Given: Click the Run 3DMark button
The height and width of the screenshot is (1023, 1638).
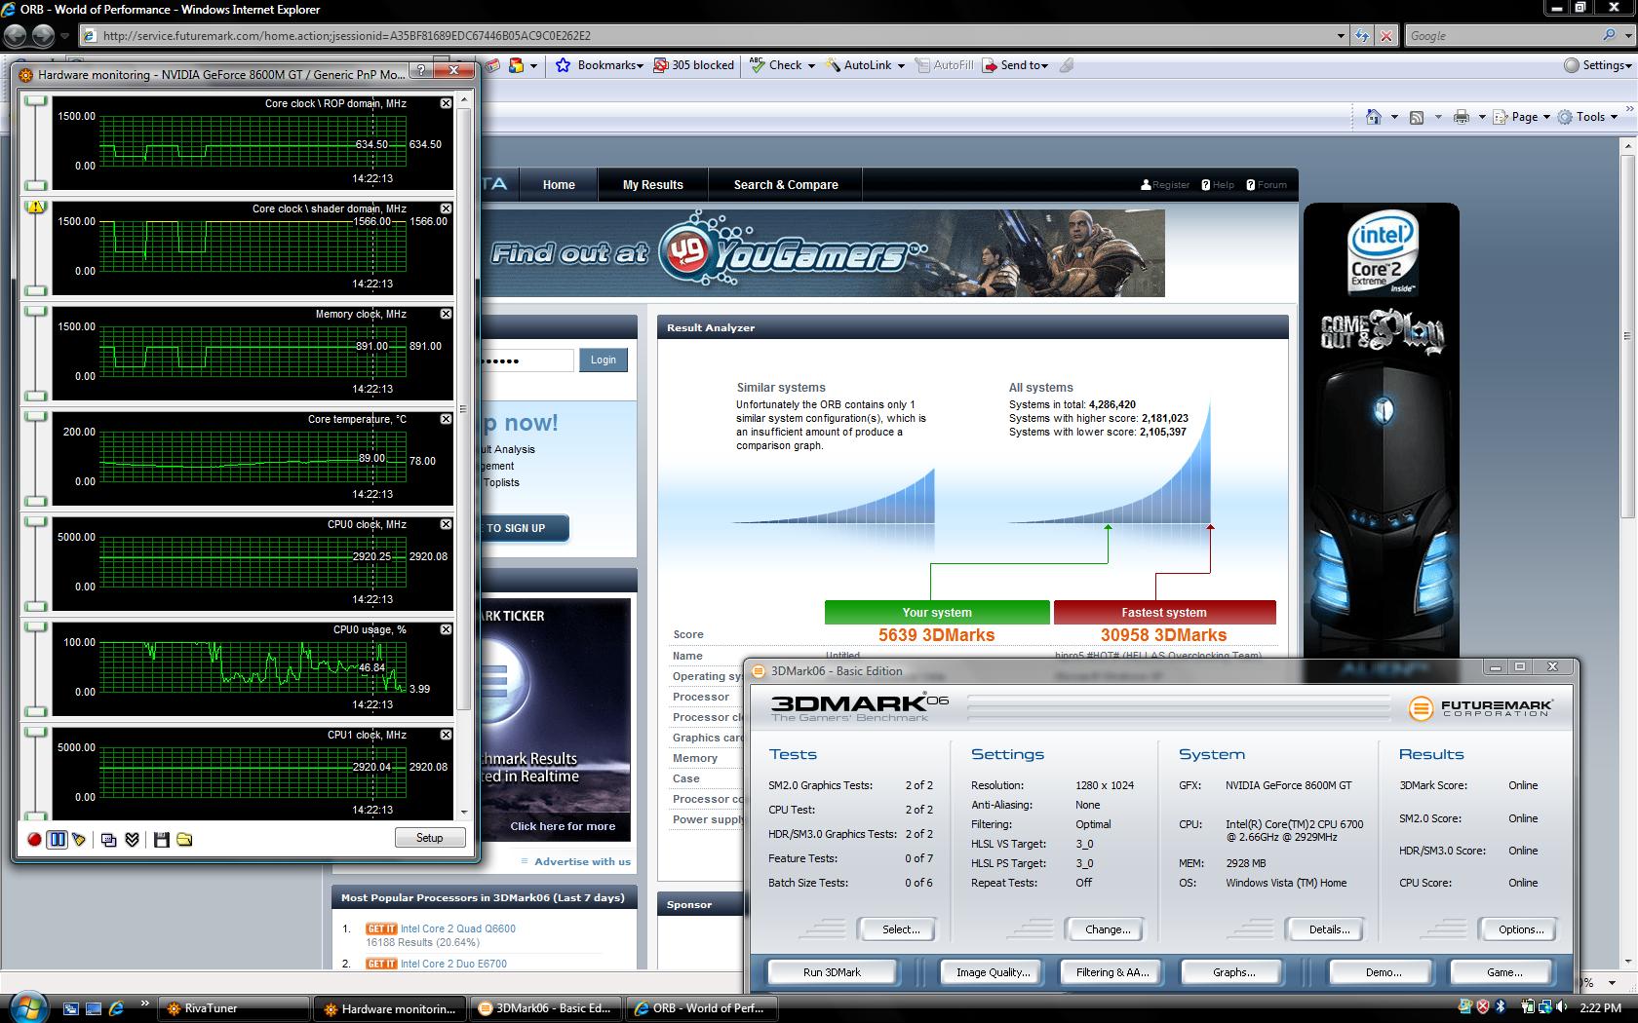Looking at the screenshot, I should pyautogui.click(x=832, y=971).
